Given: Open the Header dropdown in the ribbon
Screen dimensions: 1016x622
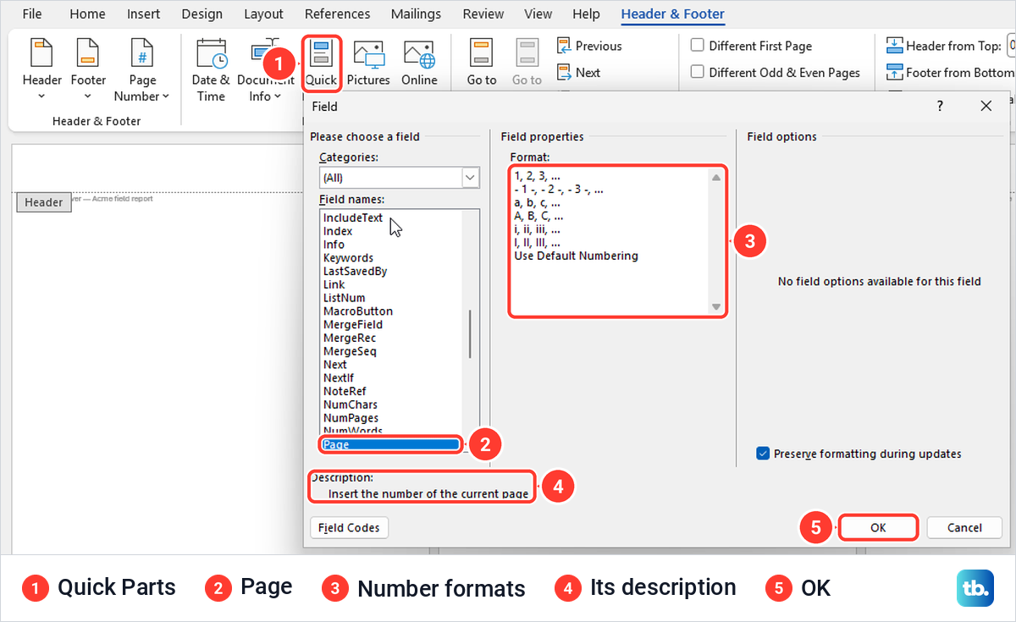Looking at the screenshot, I should (41, 70).
